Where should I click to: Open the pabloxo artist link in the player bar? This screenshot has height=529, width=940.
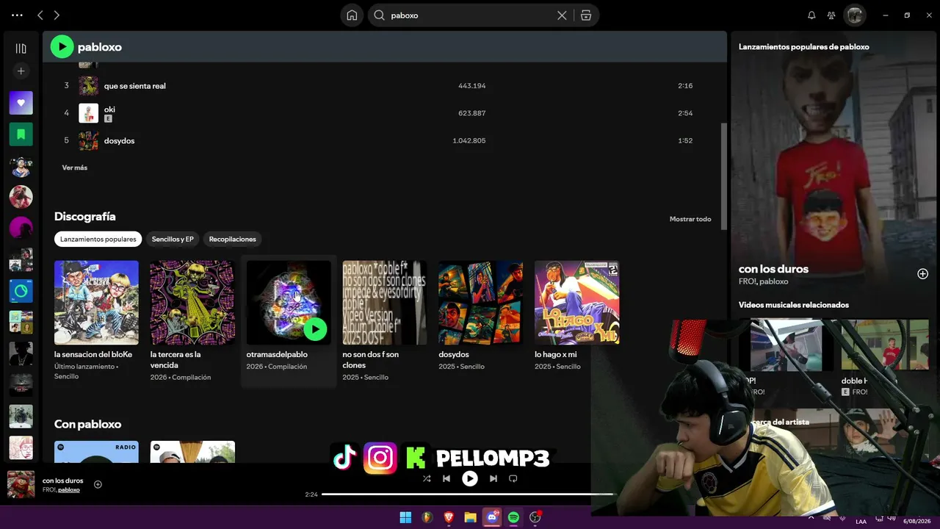point(69,489)
